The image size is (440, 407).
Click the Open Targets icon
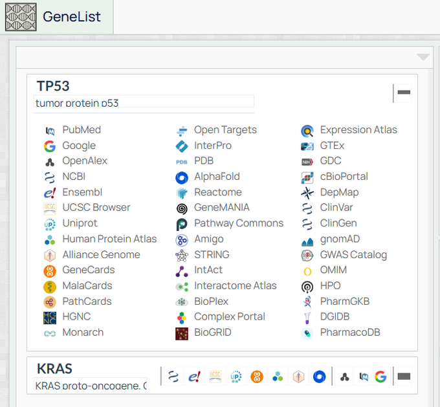pos(182,131)
